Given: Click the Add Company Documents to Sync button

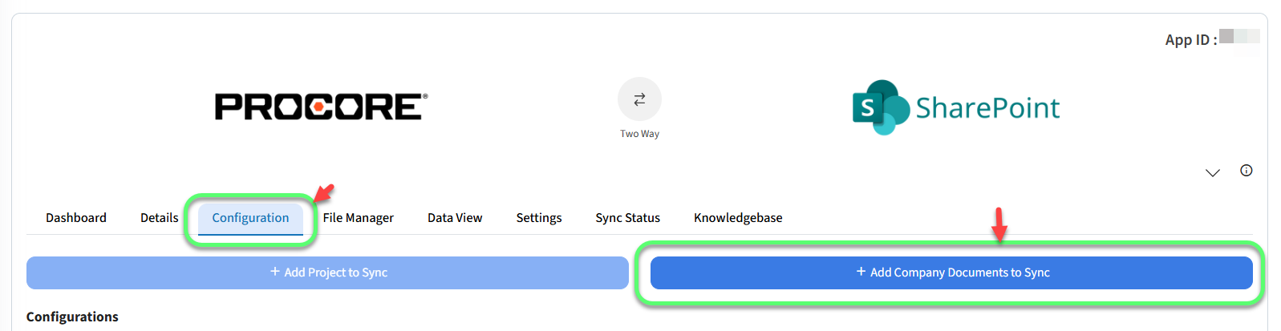Looking at the screenshot, I should click(951, 272).
